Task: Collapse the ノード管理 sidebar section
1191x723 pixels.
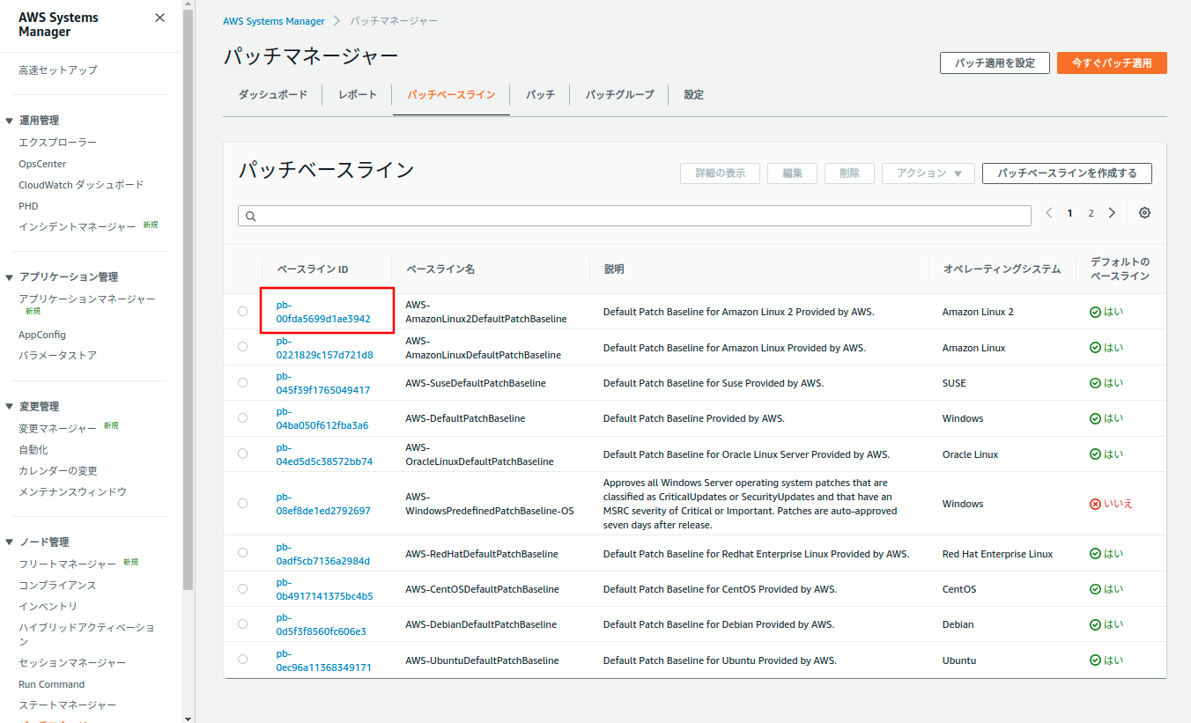Action: (10, 542)
